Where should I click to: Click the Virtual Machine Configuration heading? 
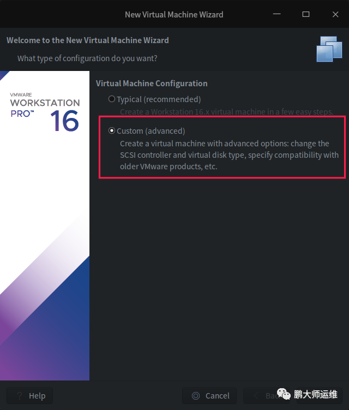(x=152, y=84)
